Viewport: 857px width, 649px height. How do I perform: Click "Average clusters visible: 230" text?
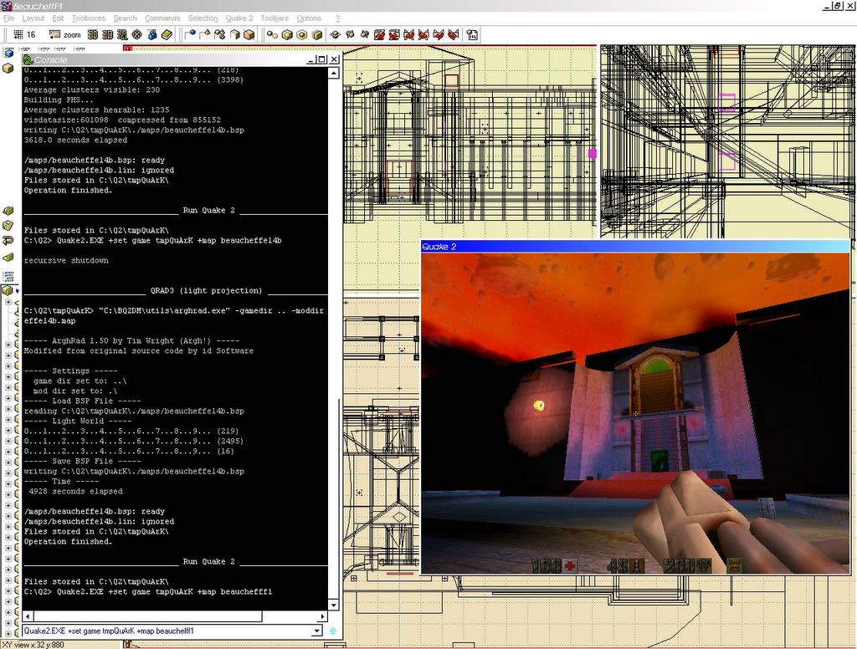[92, 89]
